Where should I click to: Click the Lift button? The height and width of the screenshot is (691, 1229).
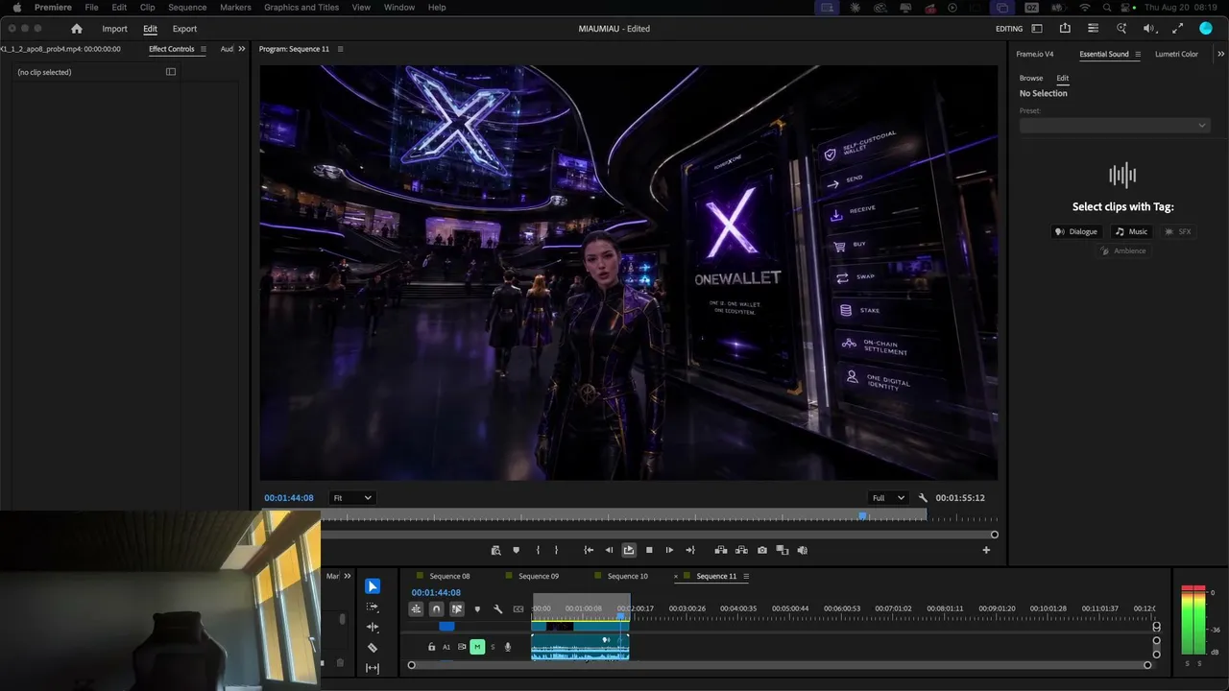tap(721, 550)
